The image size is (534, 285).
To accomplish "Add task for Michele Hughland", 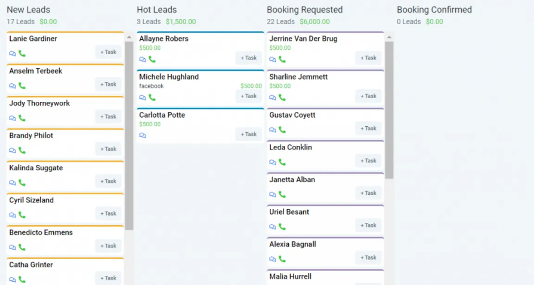I will 248,96.
